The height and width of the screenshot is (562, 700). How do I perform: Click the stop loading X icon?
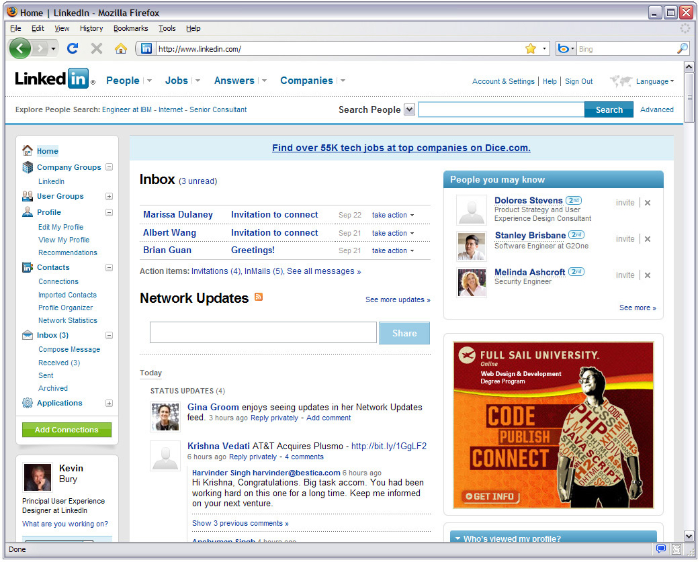pos(97,48)
